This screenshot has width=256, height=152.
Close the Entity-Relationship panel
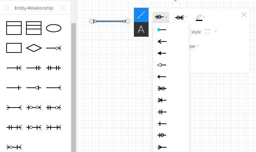(x=63, y=8)
